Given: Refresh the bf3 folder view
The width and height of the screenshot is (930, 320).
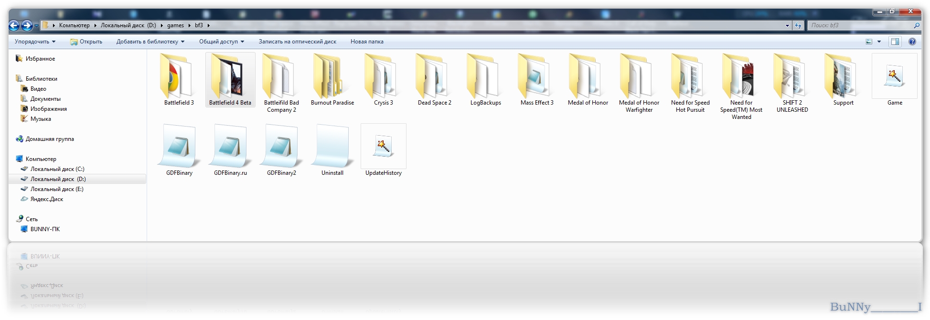Looking at the screenshot, I should (x=798, y=25).
